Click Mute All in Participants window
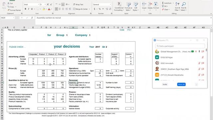 (x=181, y=84)
